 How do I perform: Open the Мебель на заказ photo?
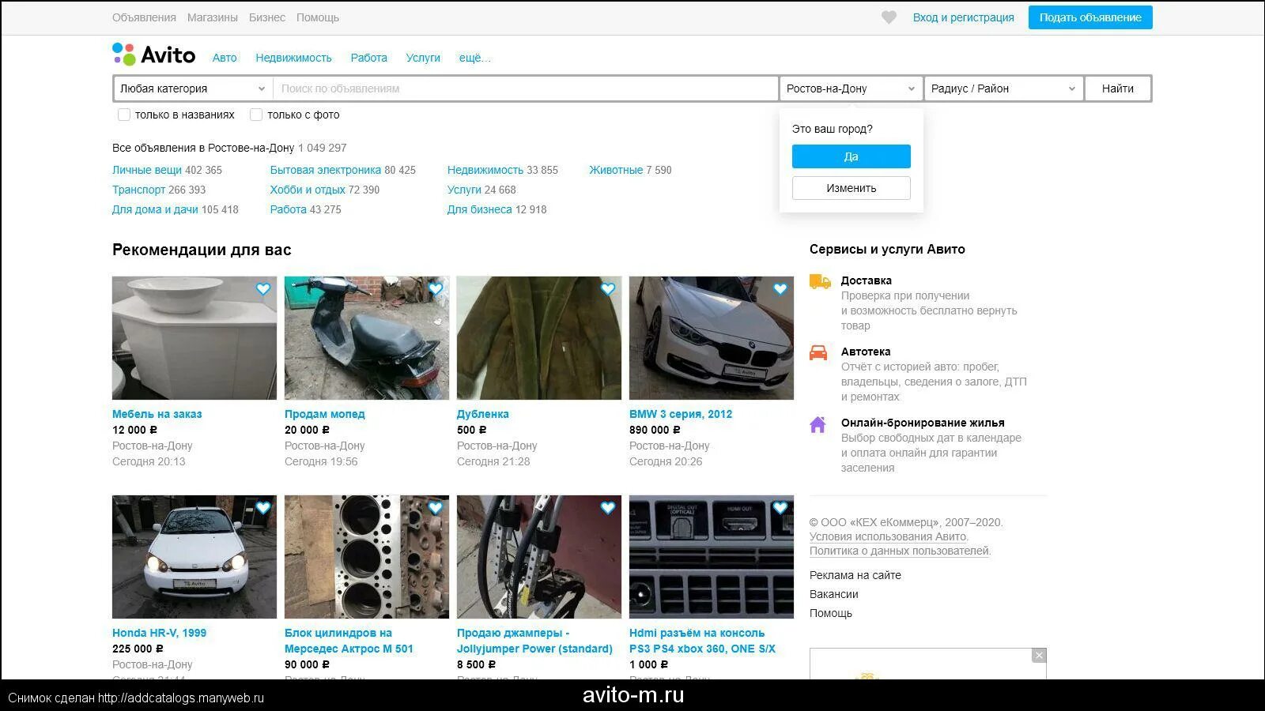(x=194, y=338)
